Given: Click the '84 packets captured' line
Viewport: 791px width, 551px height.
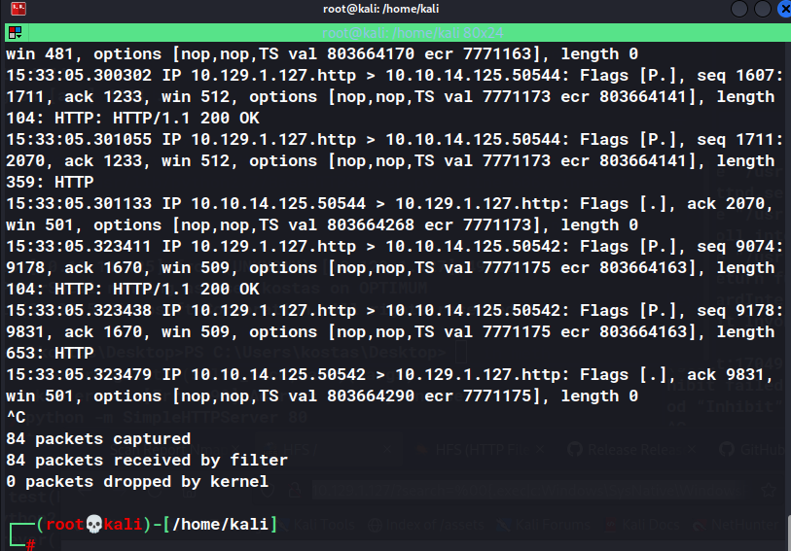Looking at the screenshot, I should point(98,438).
